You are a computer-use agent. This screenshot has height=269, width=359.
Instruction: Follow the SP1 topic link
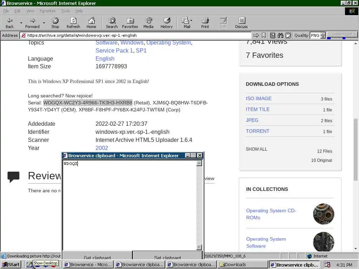[x=141, y=50]
